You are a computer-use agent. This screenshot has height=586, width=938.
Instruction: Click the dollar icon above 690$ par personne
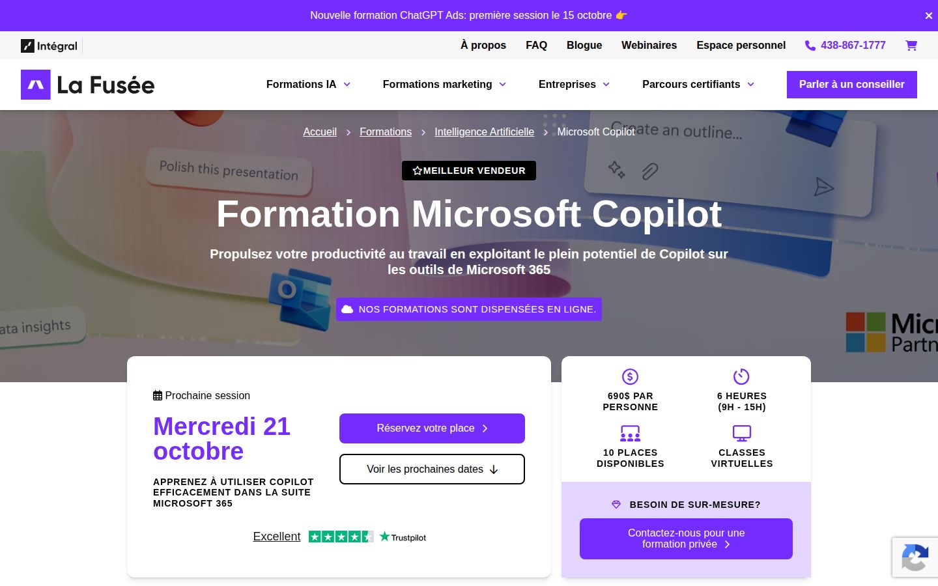630,376
